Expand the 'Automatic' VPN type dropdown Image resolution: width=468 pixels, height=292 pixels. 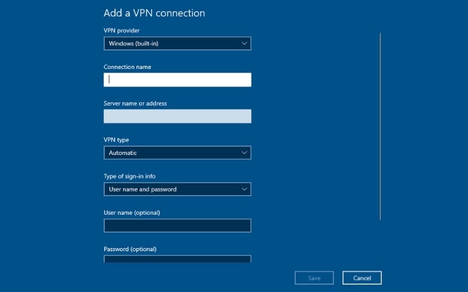(x=177, y=153)
